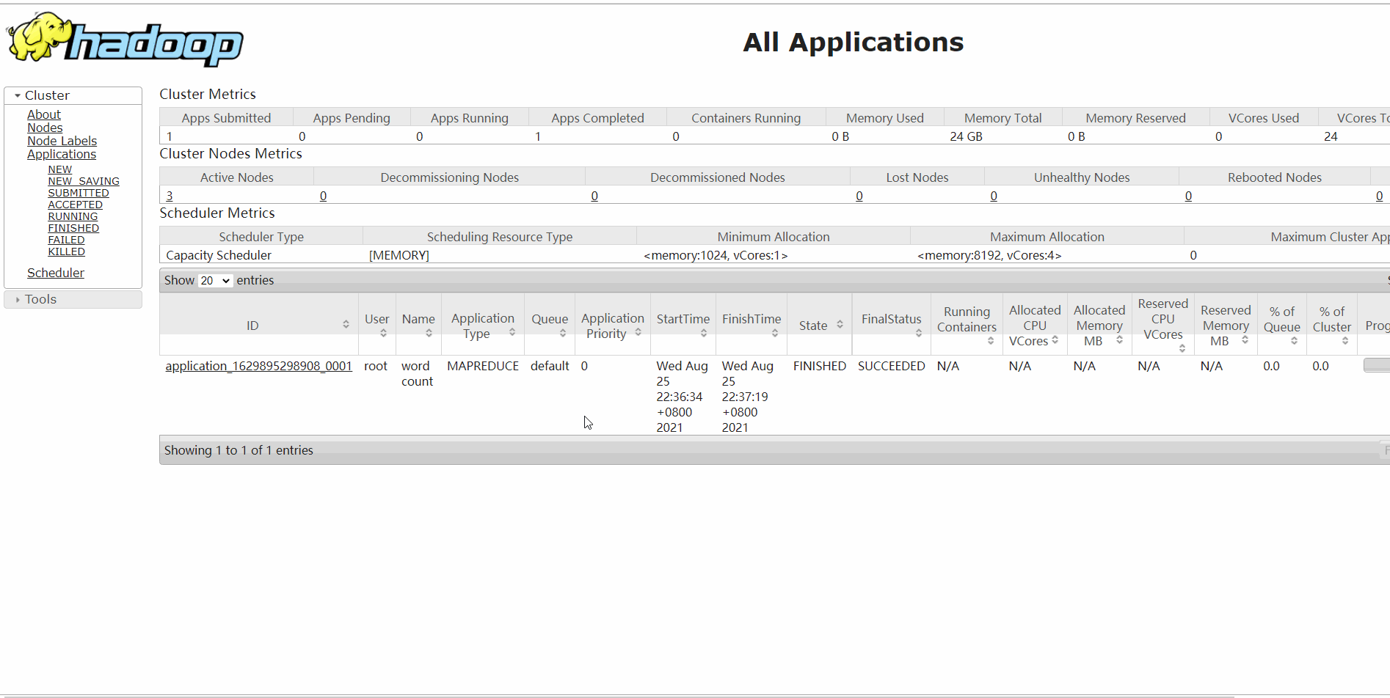Sort by Application Type column arrows
Viewport: 1390px width, 698px height.
512,332
